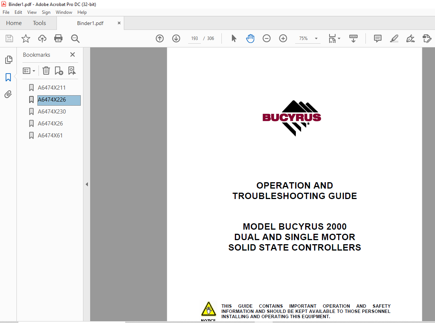Open the find text search tool

pos(75,38)
